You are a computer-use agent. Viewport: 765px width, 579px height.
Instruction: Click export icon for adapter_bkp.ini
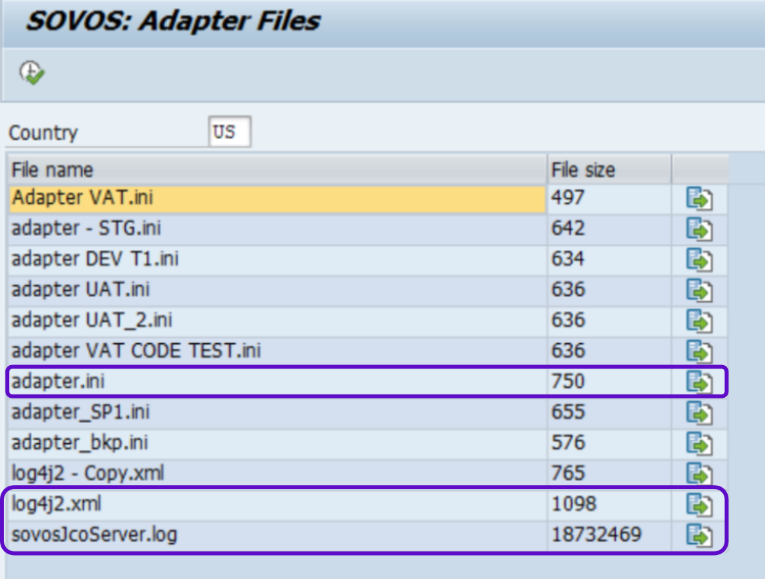699,443
